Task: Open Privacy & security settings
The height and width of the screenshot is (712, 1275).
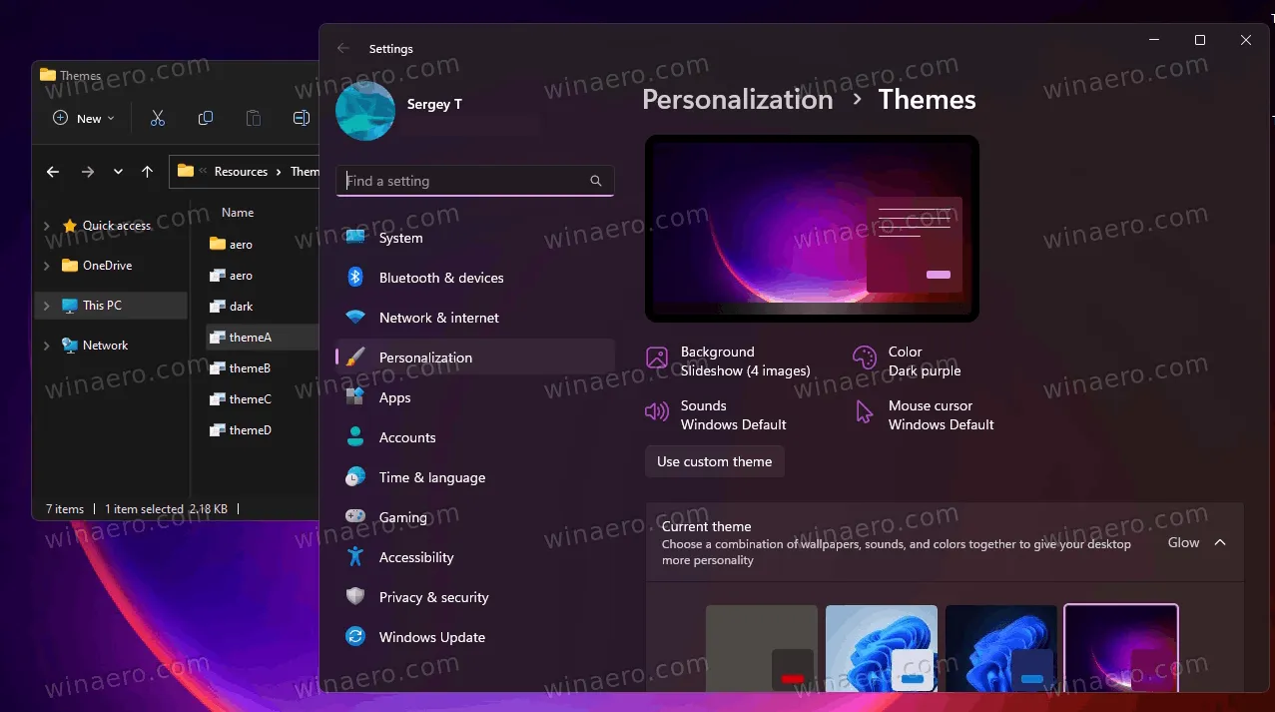Action: (x=475, y=597)
